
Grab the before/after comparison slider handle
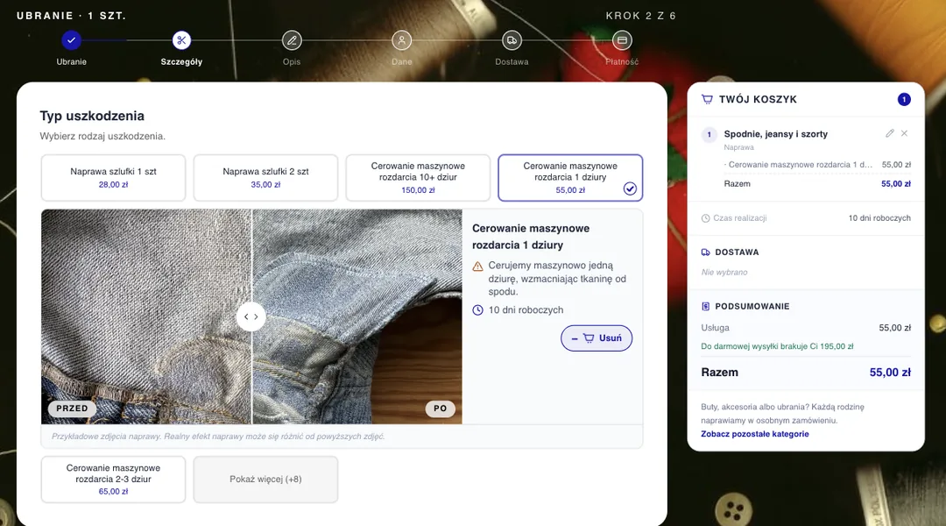click(251, 316)
